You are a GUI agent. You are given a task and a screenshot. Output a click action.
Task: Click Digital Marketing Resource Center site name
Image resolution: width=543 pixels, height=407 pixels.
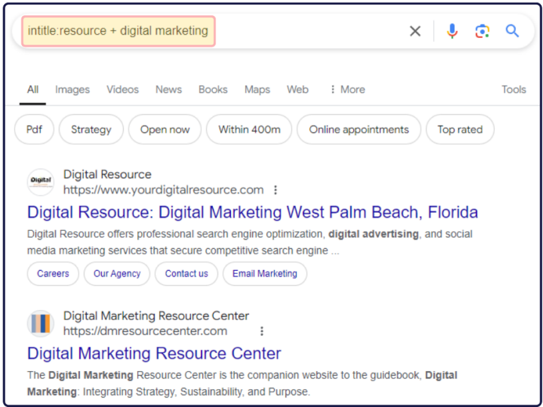tap(156, 316)
